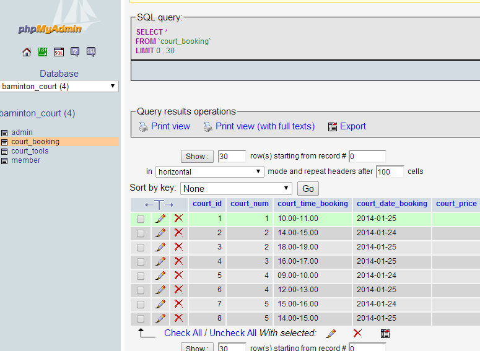Image resolution: width=480 pixels, height=351 pixels.
Task: Click the red delete icon beside With selected
Action: [x=357, y=333]
